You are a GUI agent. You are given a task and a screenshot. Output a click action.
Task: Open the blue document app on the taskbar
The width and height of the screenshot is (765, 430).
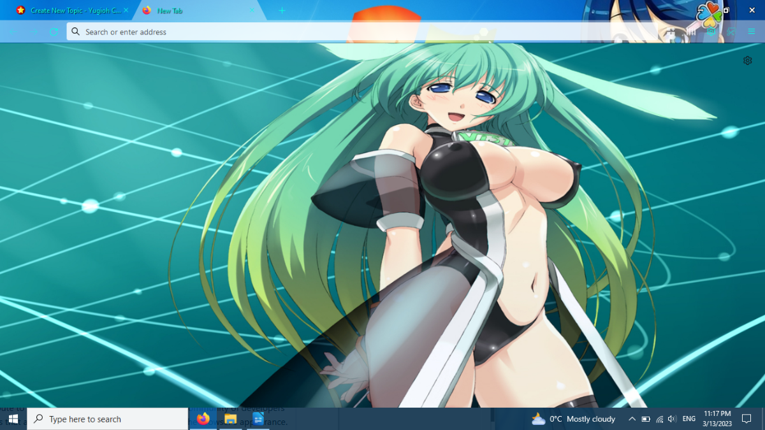258,419
